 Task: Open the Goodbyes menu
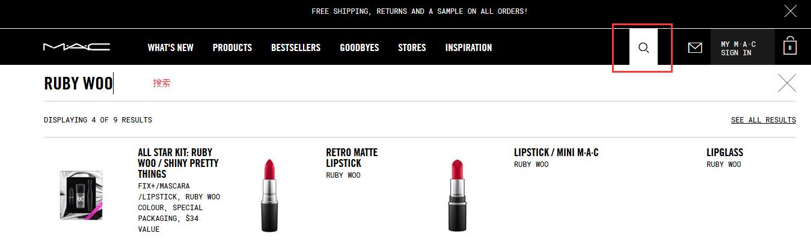point(360,47)
